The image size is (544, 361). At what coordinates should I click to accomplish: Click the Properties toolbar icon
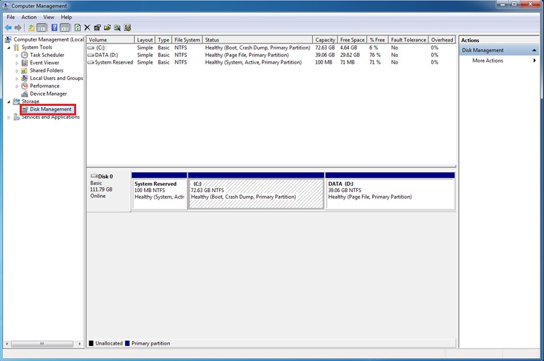[x=97, y=28]
